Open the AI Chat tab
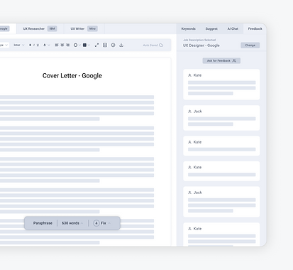 click(233, 28)
